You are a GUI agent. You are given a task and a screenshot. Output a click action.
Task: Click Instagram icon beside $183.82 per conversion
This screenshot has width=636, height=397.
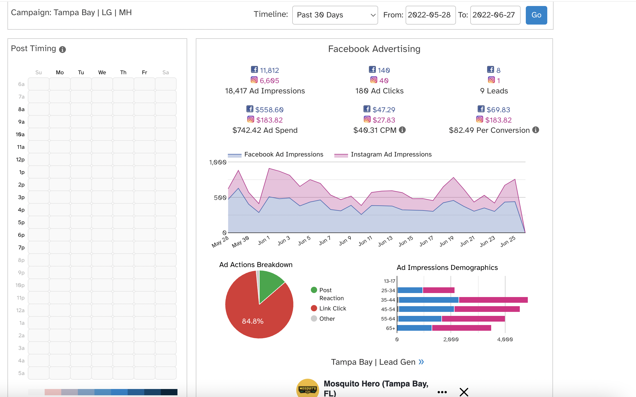480,119
